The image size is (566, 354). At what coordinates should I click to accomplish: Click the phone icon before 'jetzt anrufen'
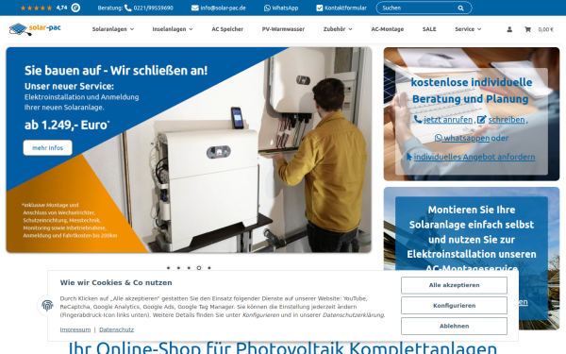418,119
